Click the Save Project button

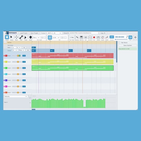click(34, 33)
